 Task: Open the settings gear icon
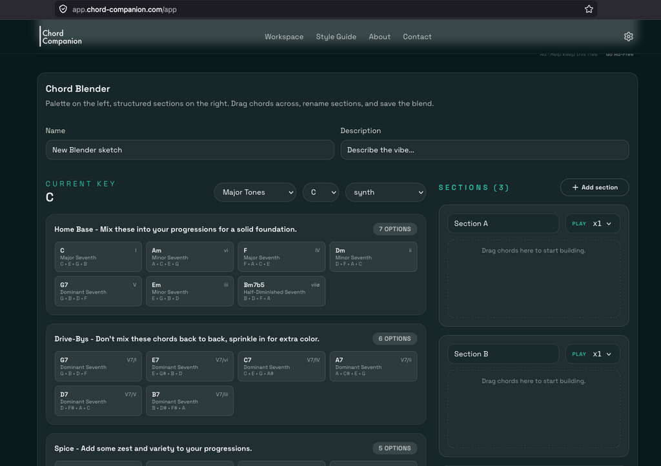[x=628, y=37]
